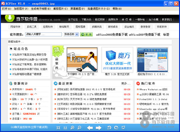The image size is (180, 132).
Task: Click the bluestacks app player entry
Action: 153,109
